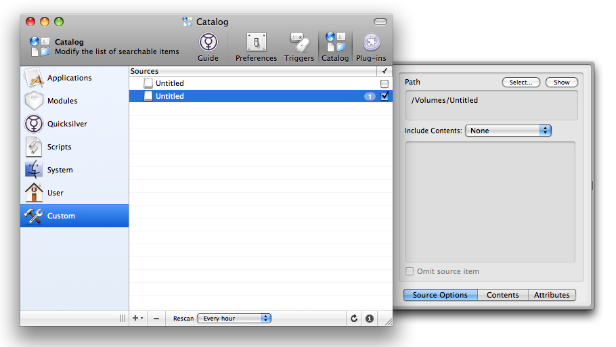This screenshot has height=347, width=616.
Task: Select User in the sidebar
Action: pyautogui.click(x=74, y=193)
